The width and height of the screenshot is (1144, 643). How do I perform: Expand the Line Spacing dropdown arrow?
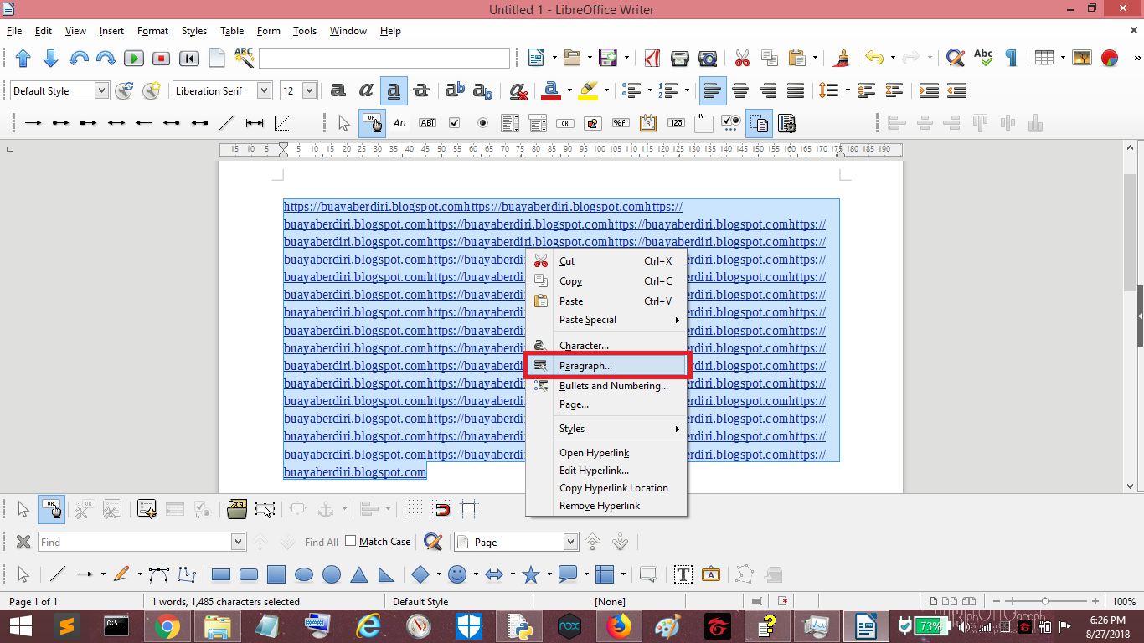(x=848, y=90)
